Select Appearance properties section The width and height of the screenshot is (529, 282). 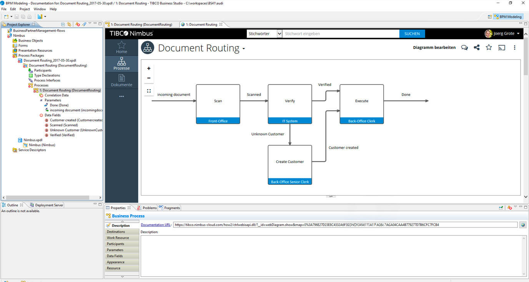pyautogui.click(x=121, y=262)
